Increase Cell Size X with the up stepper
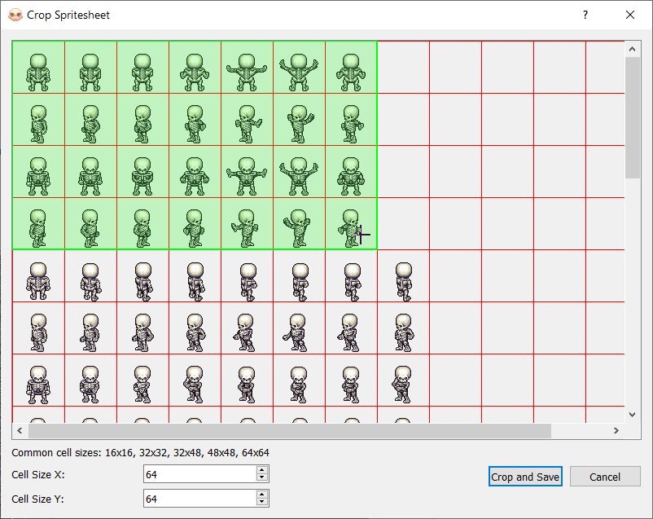Viewport: 653px width, 519px height. click(261, 470)
